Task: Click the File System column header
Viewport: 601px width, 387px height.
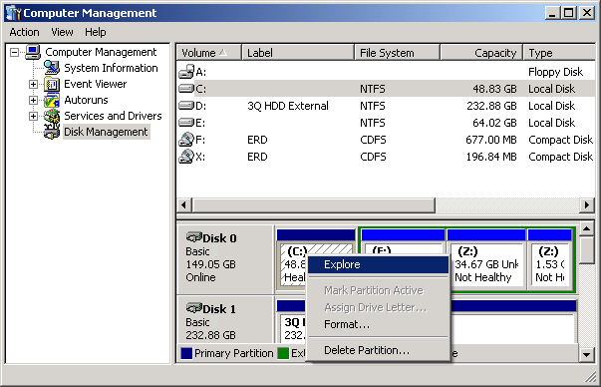Action: 397,53
